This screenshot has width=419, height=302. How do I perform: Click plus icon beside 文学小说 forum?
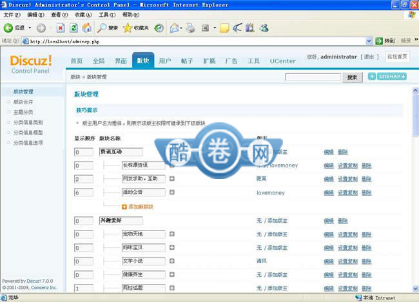[172, 261]
